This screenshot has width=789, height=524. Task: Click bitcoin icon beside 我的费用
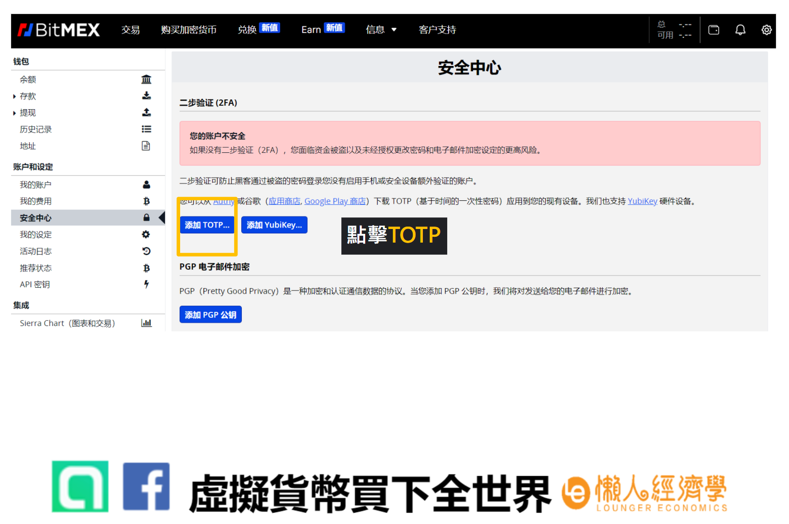[x=146, y=201]
